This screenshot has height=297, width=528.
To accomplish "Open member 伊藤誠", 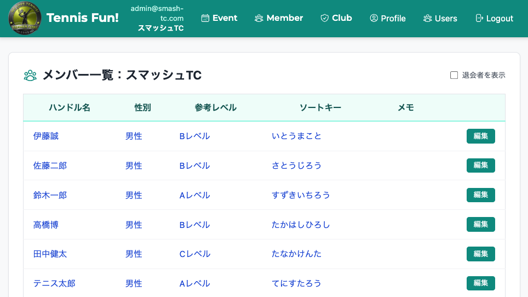I will coord(46,136).
